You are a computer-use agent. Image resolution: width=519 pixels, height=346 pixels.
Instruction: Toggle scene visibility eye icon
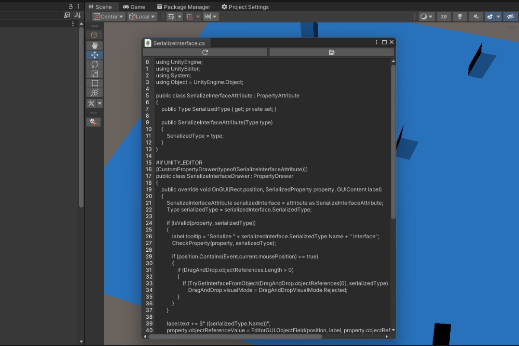point(510,16)
